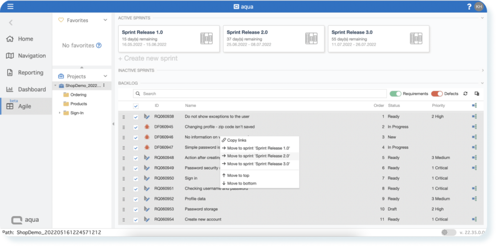Collapse sidebar with the back chevron
Screen dimensions: 496x246
coord(11,22)
